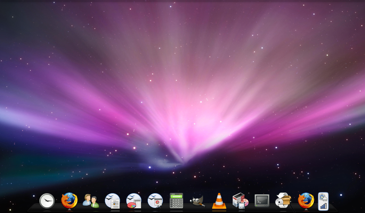The image size is (365, 213).
Task: Launch the Terminal from the dock
Action: [262, 201]
